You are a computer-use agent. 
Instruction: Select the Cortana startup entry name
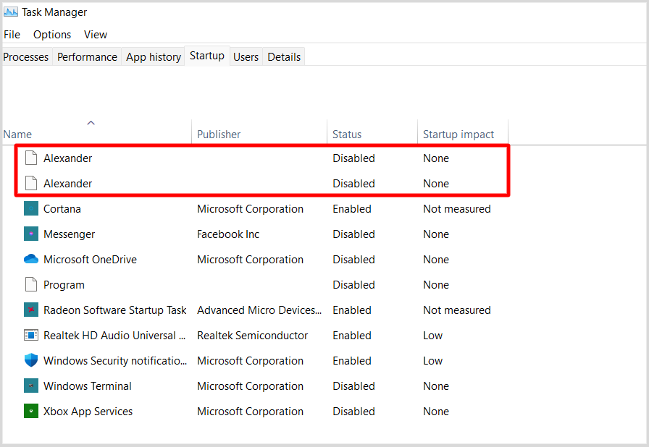(62, 208)
